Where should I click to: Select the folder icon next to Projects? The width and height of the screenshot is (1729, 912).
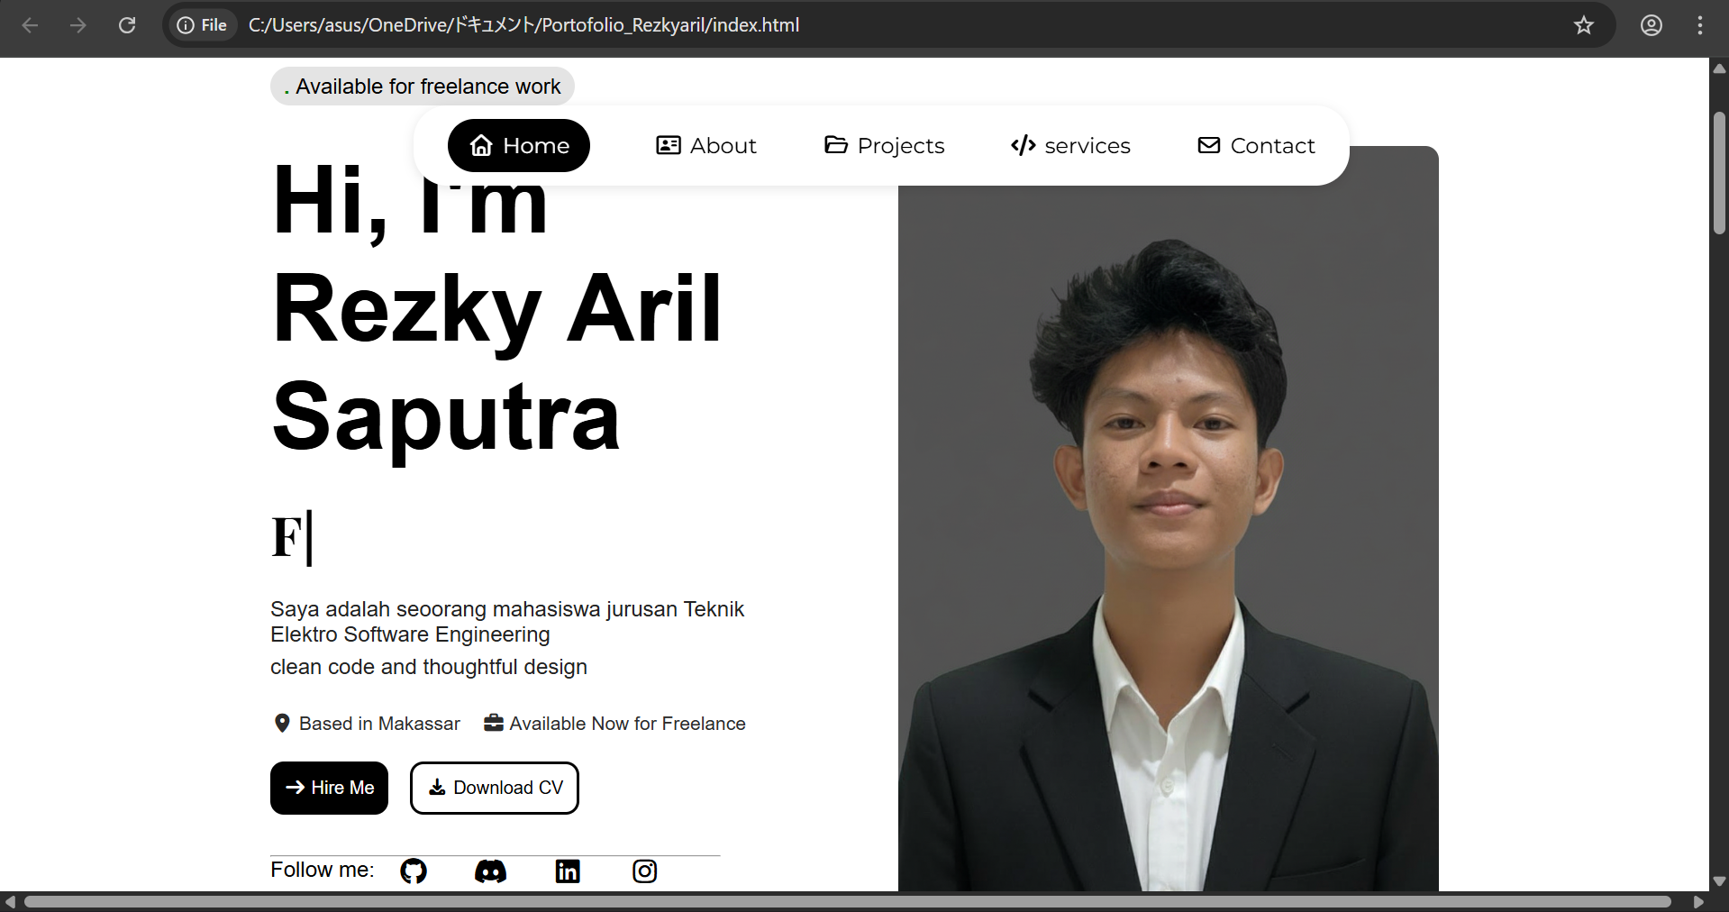point(835,145)
